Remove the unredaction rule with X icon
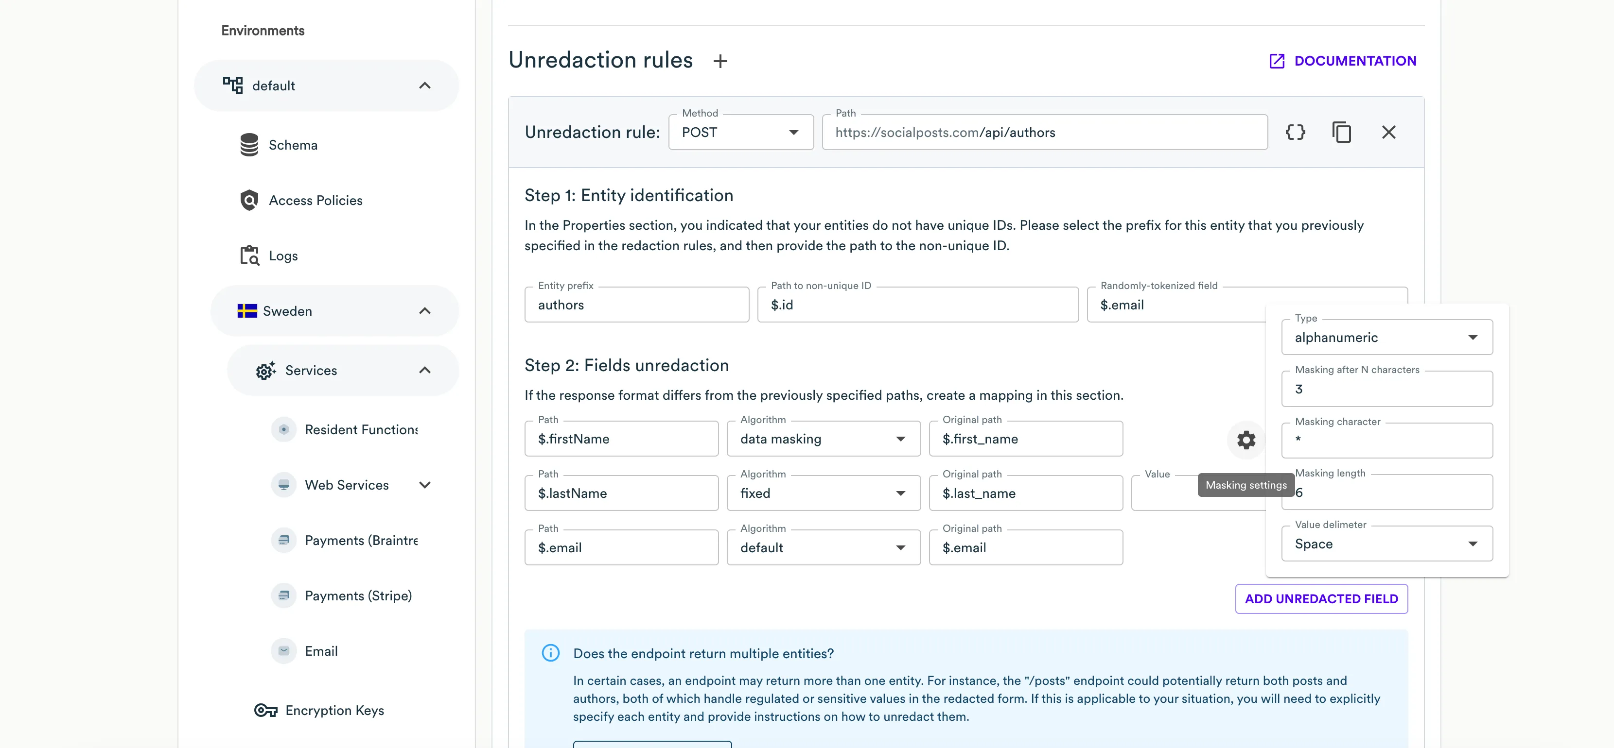Viewport: 1614px width, 748px height. 1388,132
